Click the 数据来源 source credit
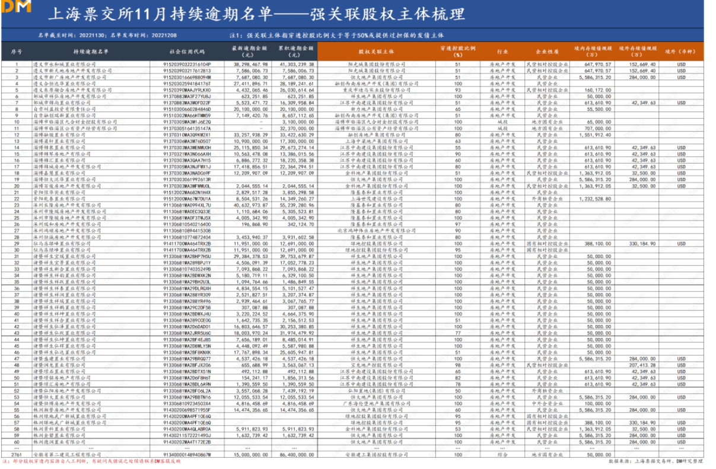 [655, 461]
